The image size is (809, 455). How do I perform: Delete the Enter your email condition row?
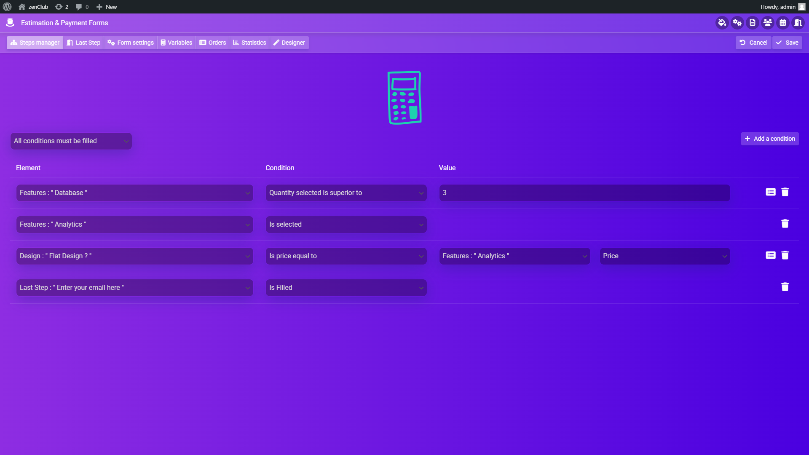coord(785,287)
